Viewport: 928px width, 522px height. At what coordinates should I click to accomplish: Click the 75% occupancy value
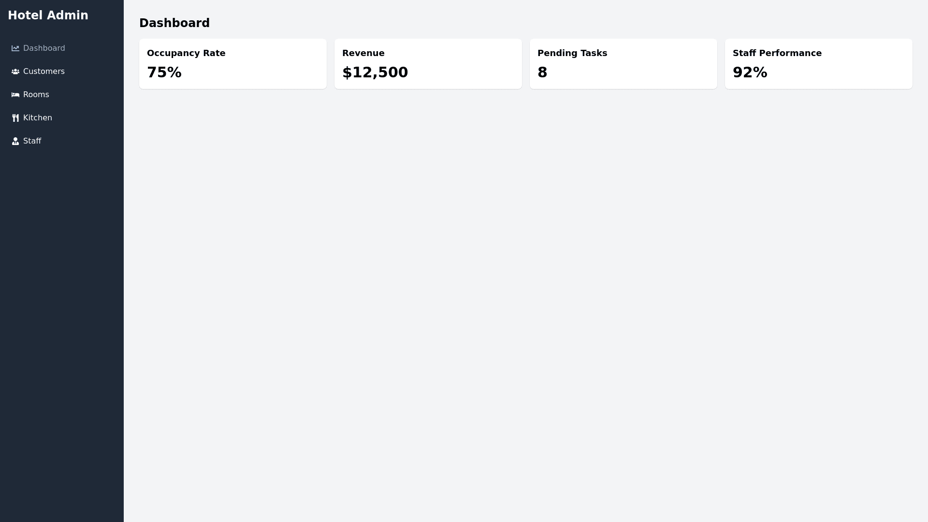pos(164,72)
